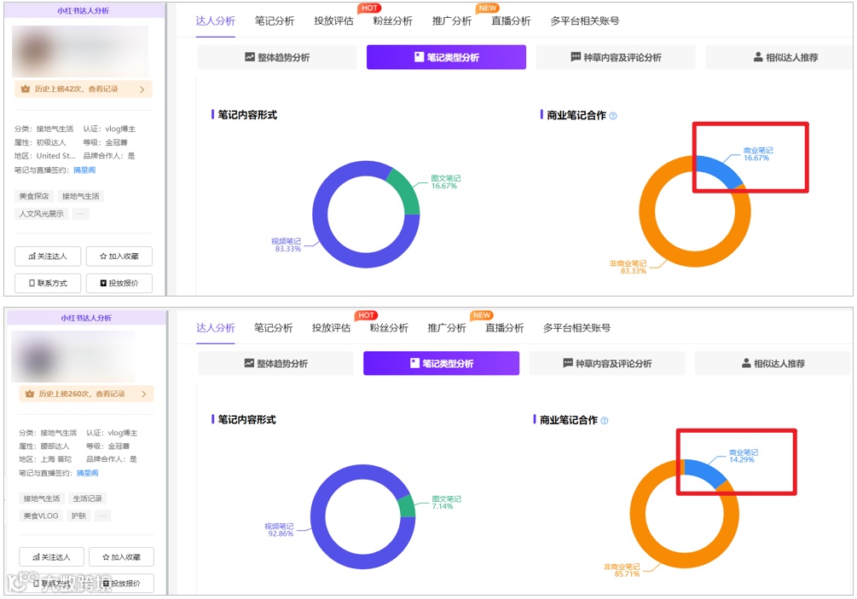Viewport: 857px width, 599px height.
Task: Click the blue 商业笔记 14.29% donut segment
Action: coord(707,472)
